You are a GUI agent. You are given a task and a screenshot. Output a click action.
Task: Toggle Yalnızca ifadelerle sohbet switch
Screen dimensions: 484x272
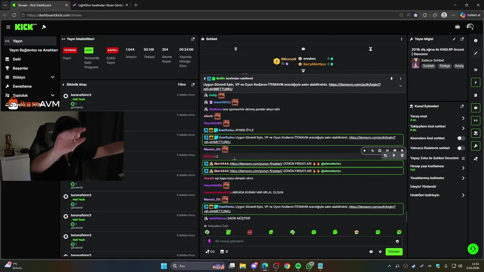coord(461,148)
